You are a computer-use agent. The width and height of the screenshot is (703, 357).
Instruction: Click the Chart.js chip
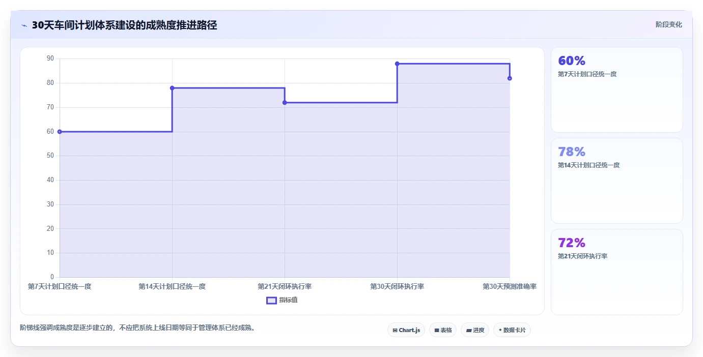[406, 330]
